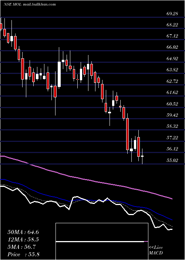Viewport: 185px width, 260px height.
Task: Select the 64.92 price axis label
Action: 172,59
